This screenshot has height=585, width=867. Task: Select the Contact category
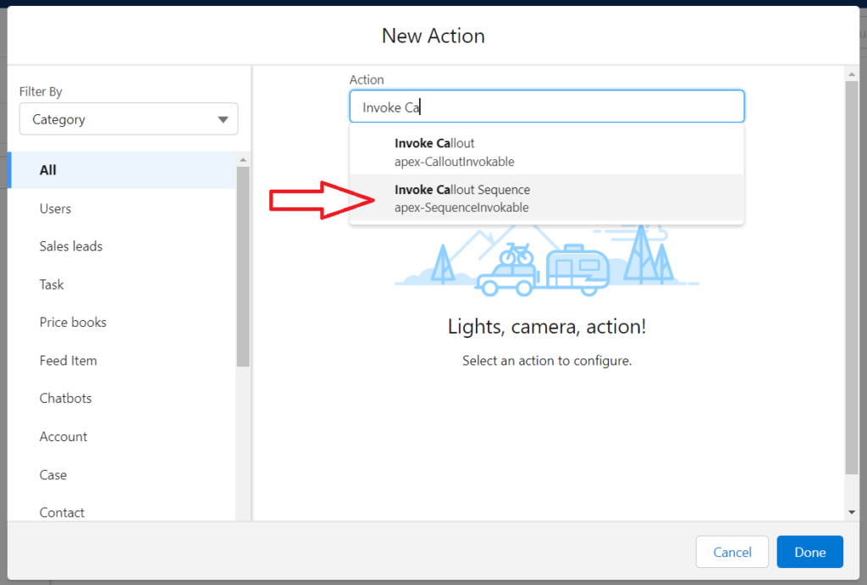coord(62,512)
